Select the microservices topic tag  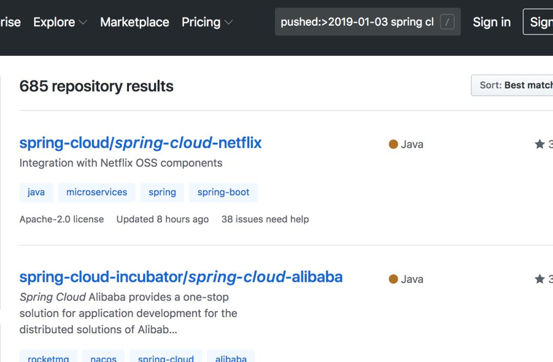[x=97, y=192]
